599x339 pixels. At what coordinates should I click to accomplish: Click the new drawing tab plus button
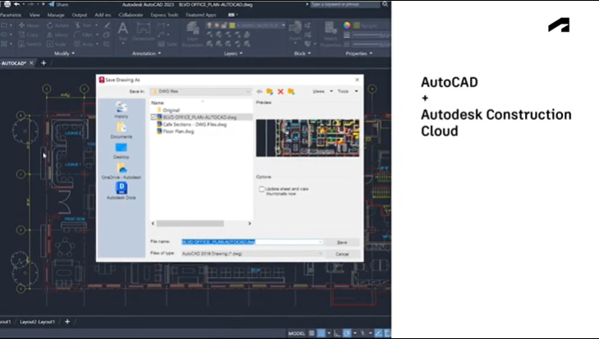coord(44,63)
